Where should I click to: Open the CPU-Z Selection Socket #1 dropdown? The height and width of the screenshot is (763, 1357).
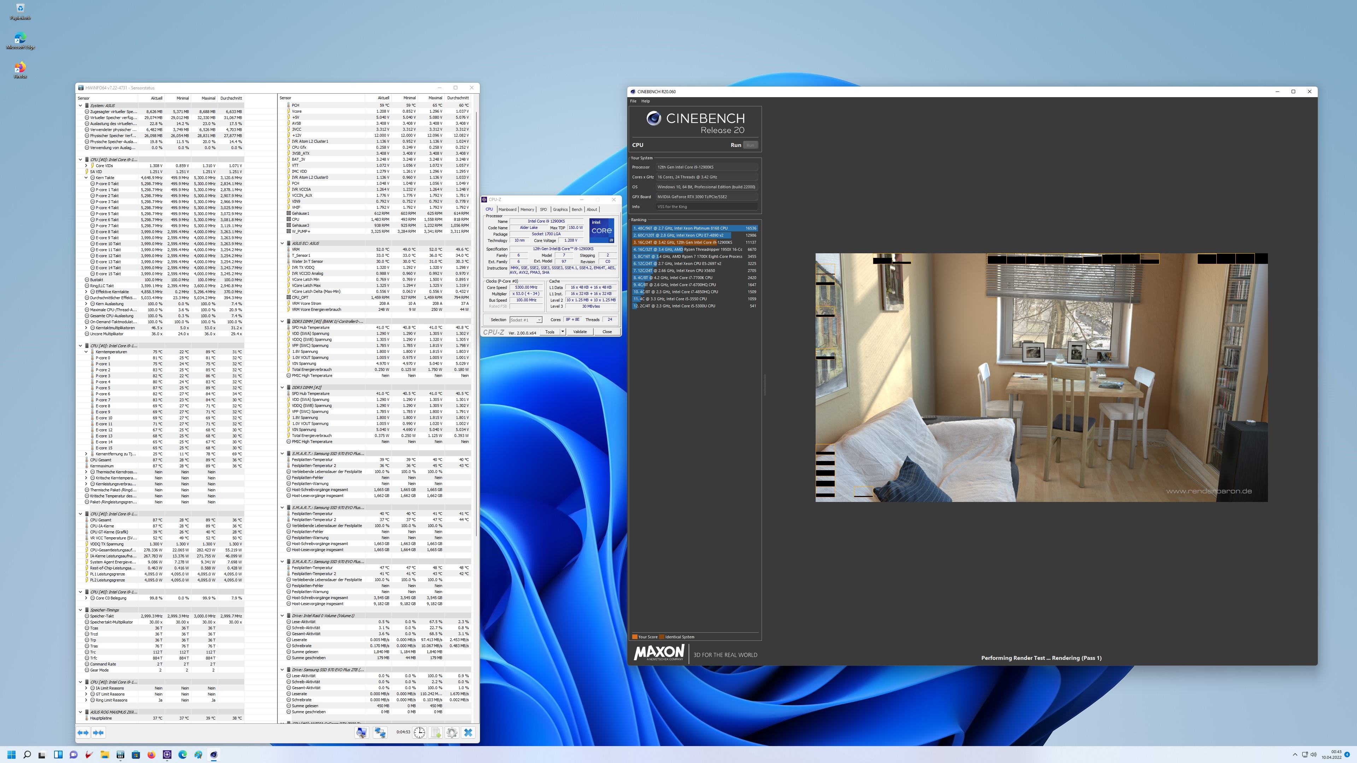click(526, 320)
